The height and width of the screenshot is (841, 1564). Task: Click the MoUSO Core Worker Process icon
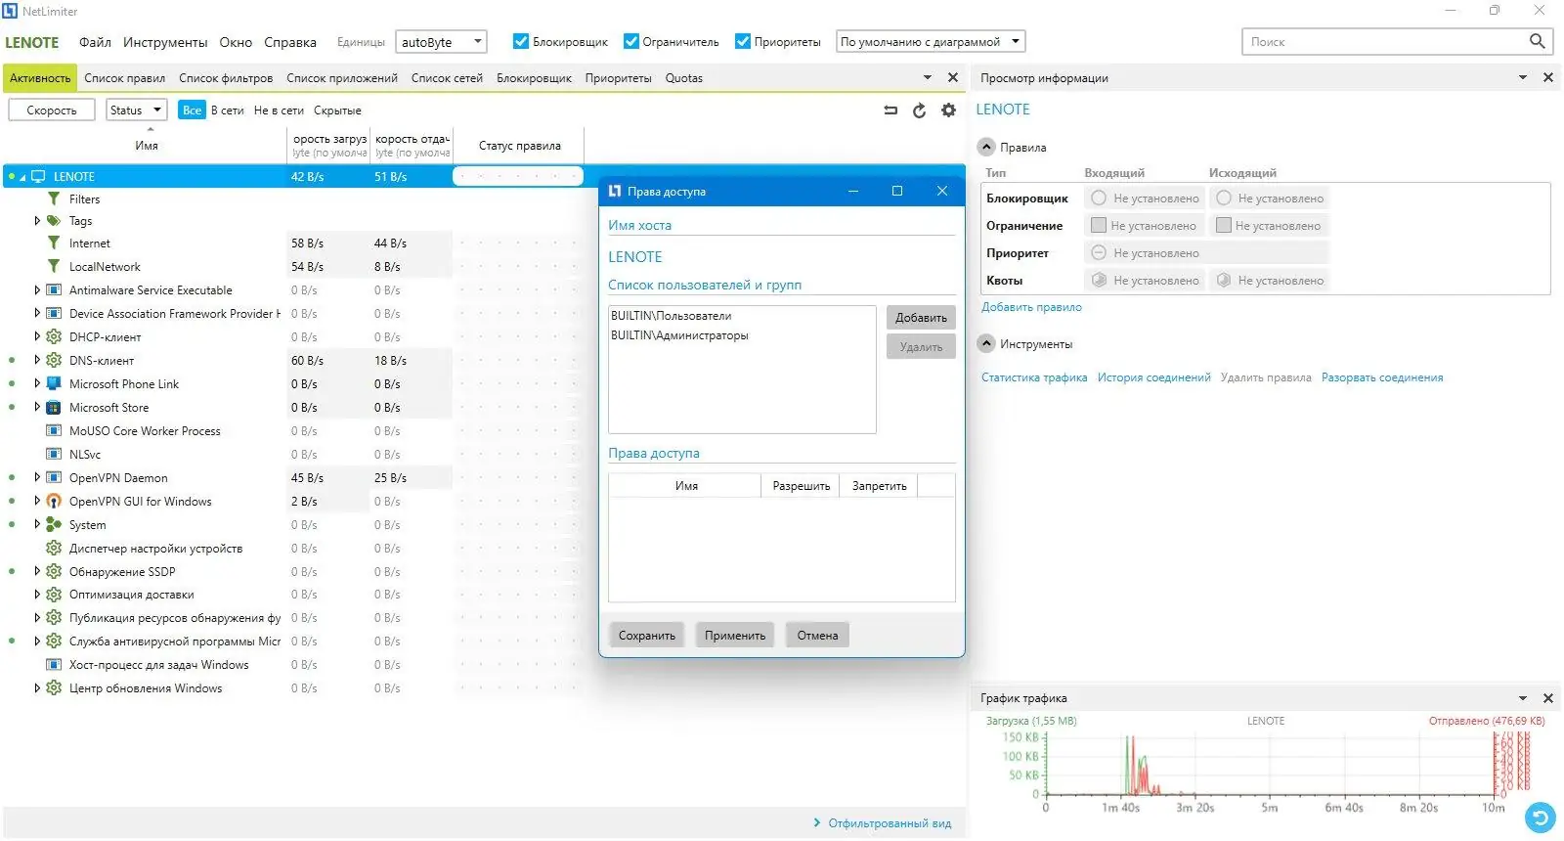point(54,431)
